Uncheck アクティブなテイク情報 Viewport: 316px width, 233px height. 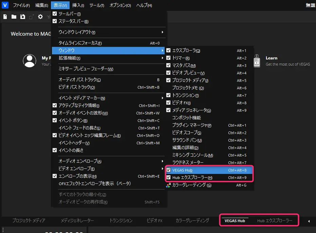[55, 105]
